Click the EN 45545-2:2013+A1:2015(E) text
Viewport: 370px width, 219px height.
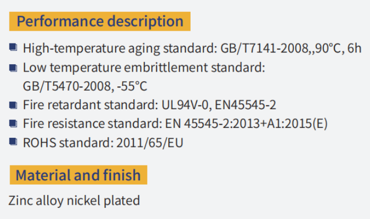(x=246, y=124)
